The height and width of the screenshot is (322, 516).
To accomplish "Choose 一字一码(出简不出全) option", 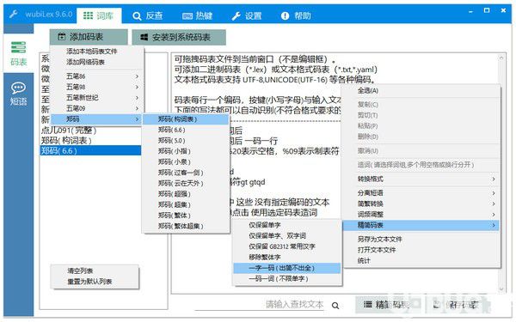I will 287,268.
